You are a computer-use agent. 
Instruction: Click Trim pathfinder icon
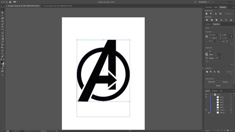[211, 20]
